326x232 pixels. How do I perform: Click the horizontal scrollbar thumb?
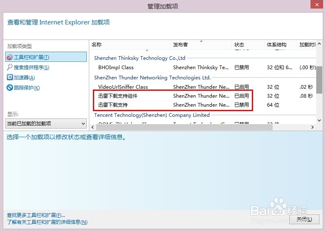coord(184,127)
